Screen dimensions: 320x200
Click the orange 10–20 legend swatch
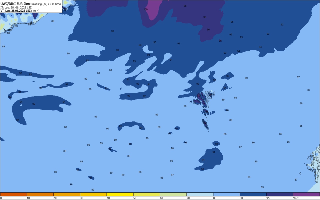[40, 194]
